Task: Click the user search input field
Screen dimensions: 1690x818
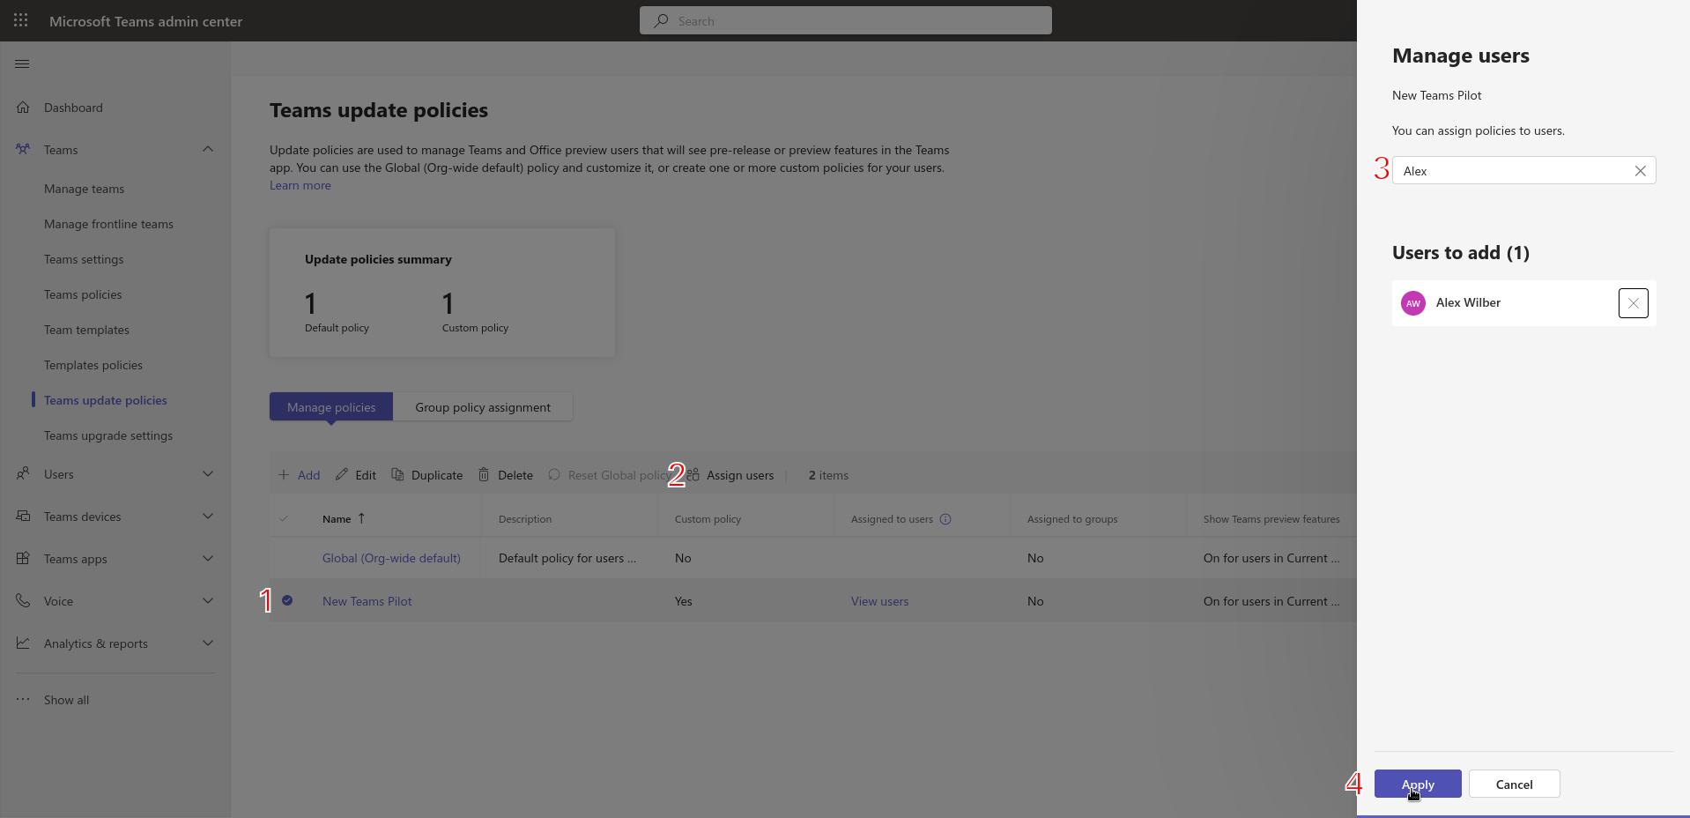Action: pyautogui.click(x=1511, y=171)
